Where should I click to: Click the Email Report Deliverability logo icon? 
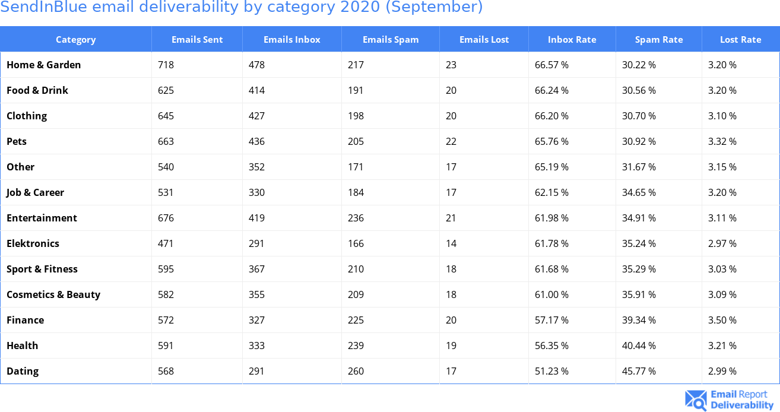point(696,400)
